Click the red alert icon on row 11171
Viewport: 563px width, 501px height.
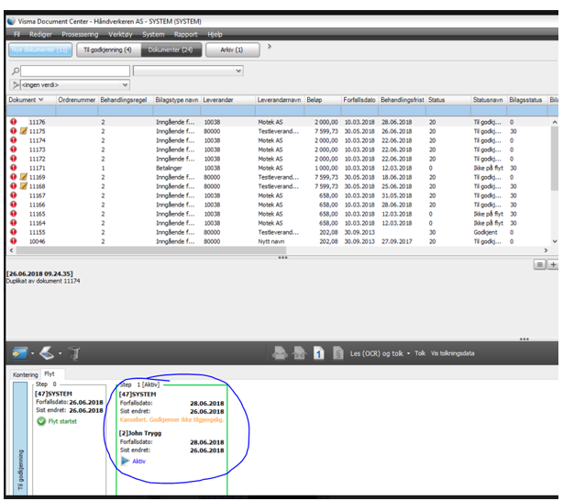pos(13,168)
